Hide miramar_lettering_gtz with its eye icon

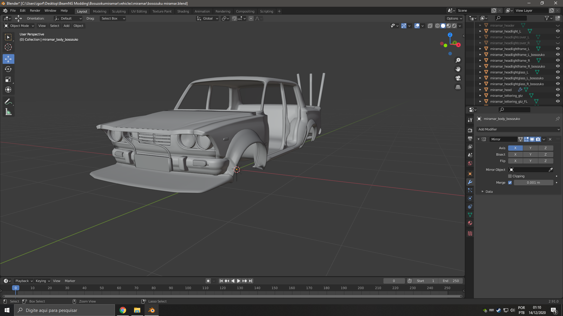click(x=558, y=95)
